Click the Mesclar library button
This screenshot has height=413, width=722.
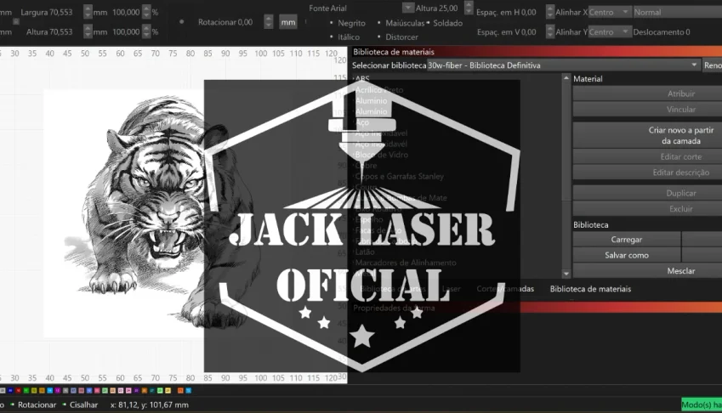tap(647, 271)
